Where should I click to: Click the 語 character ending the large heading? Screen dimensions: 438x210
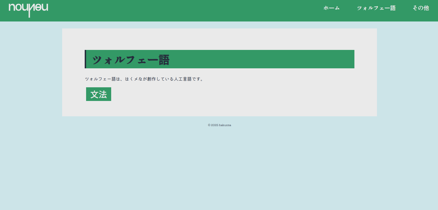coord(164,60)
